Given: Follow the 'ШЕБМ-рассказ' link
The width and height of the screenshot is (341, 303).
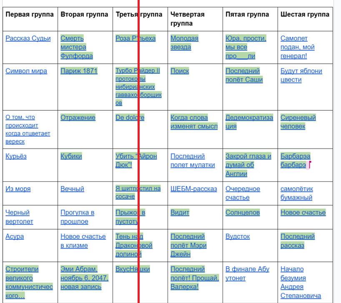Looking at the screenshot, I should [194, 189].
